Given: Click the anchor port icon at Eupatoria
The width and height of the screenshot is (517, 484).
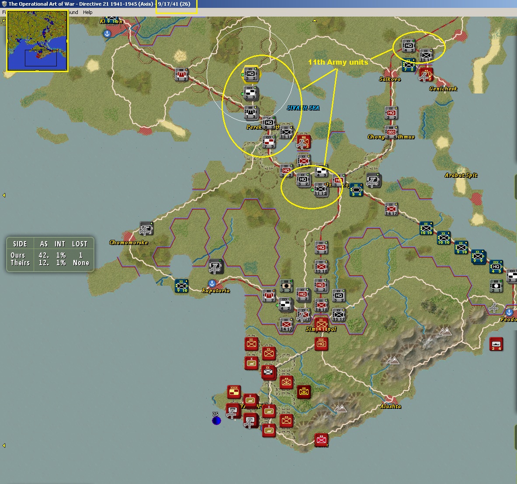Looking at the screenshot, I should click(212, 283).
